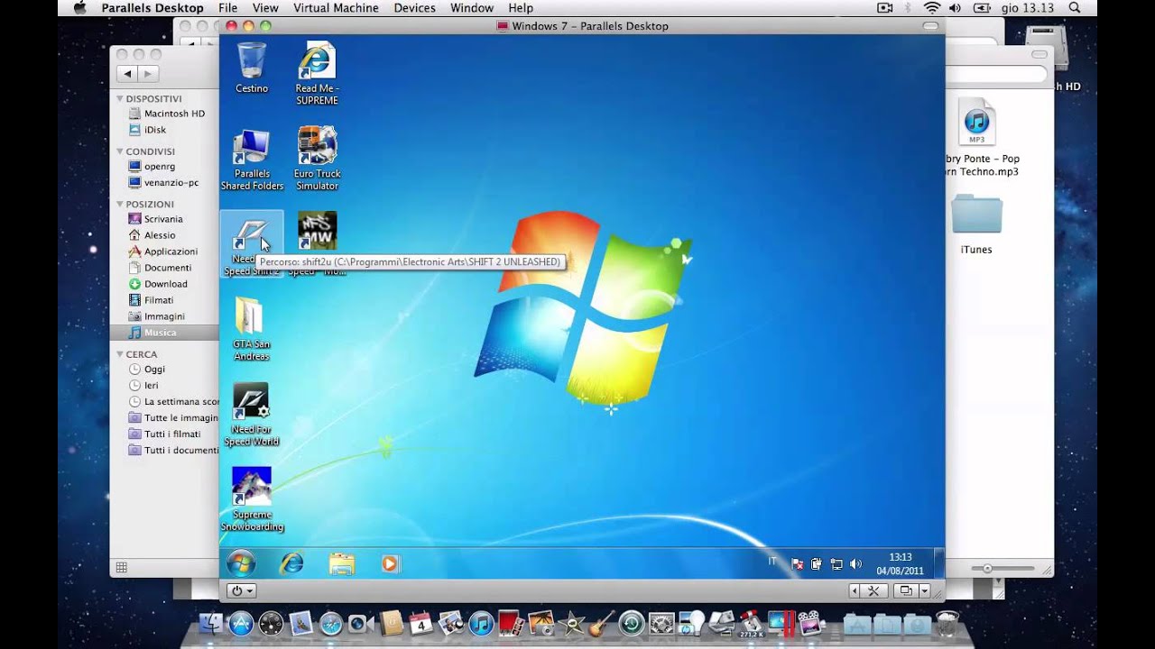This screenshot has width=1155, height=649.
Task: Collapse the POSIZIONI section in Finder
Action: pyautogui.click(x=120, y=205)
